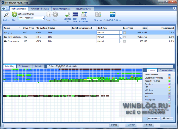Click the Boot Time icon
The width and height of the screenshot is (178, 129).
[x=75, y=15]
